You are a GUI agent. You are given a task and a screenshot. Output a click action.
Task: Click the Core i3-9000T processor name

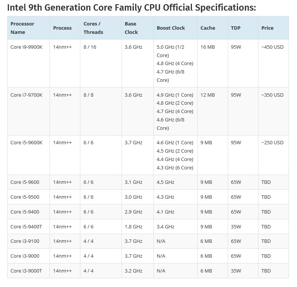(26, 271)
